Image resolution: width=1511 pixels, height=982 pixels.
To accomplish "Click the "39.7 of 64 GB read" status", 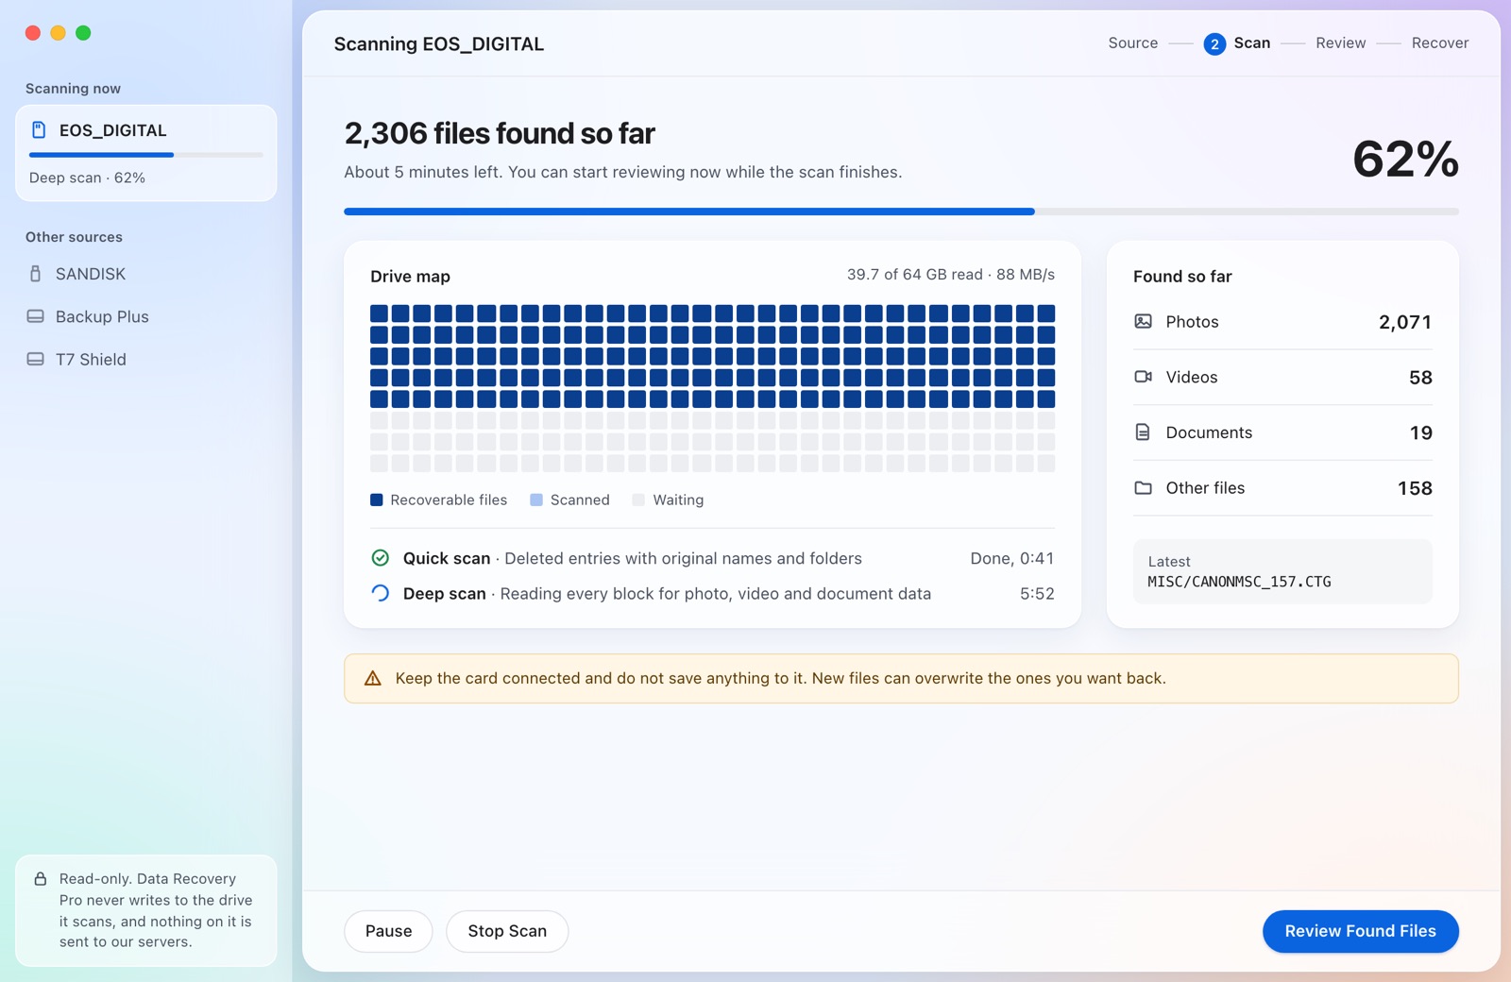I will click(914, 275).
